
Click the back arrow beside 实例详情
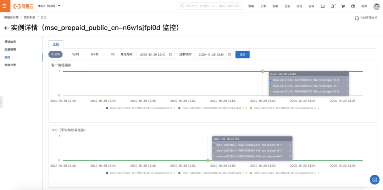(7, 28)
